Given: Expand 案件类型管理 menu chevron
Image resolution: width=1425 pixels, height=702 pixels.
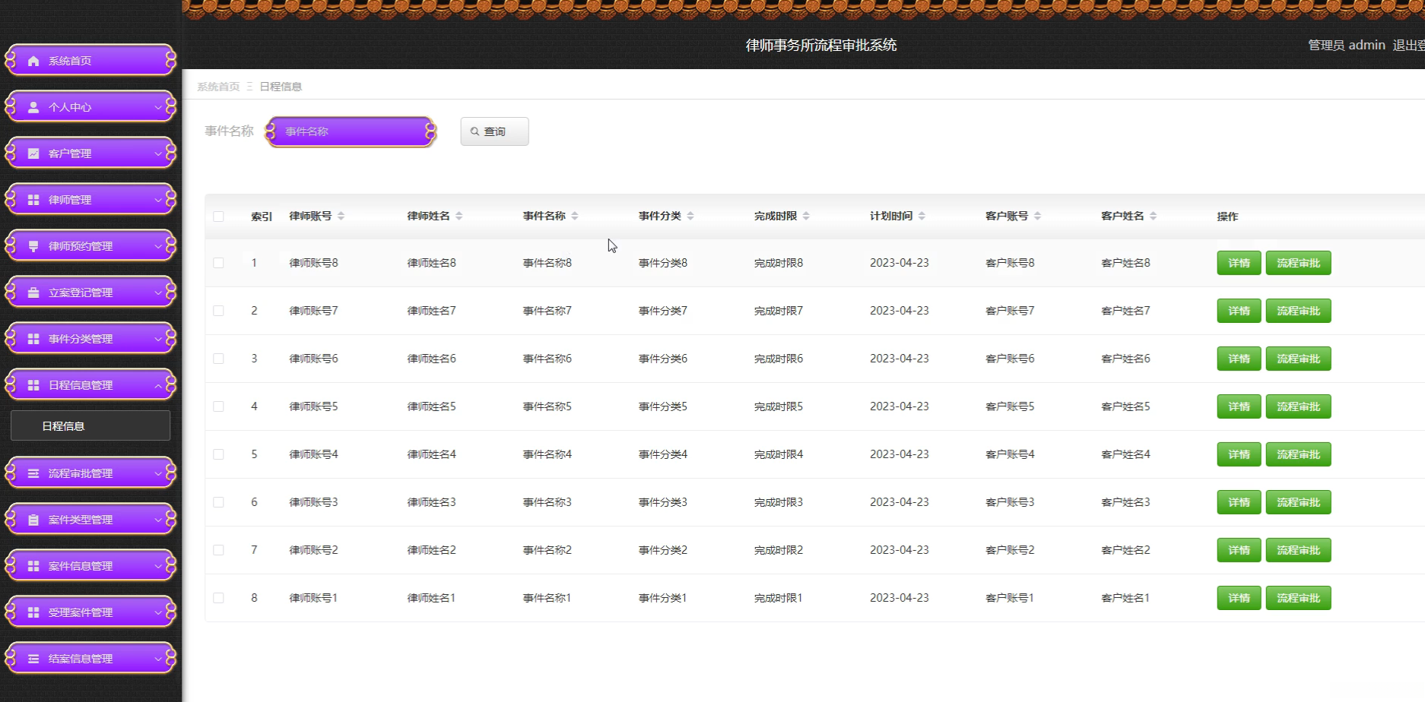Looking at the screenshot, I should coord(158,520).
